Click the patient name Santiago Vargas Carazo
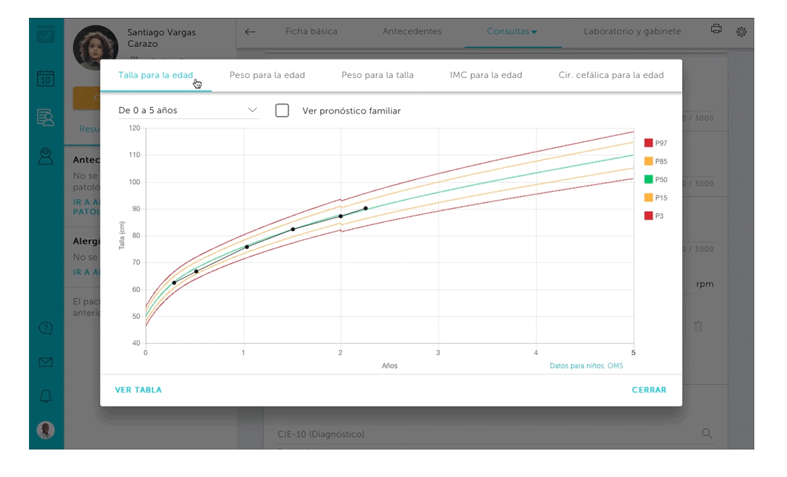The height and width of the screenshot is (477, 787). (x=161, y=38)
